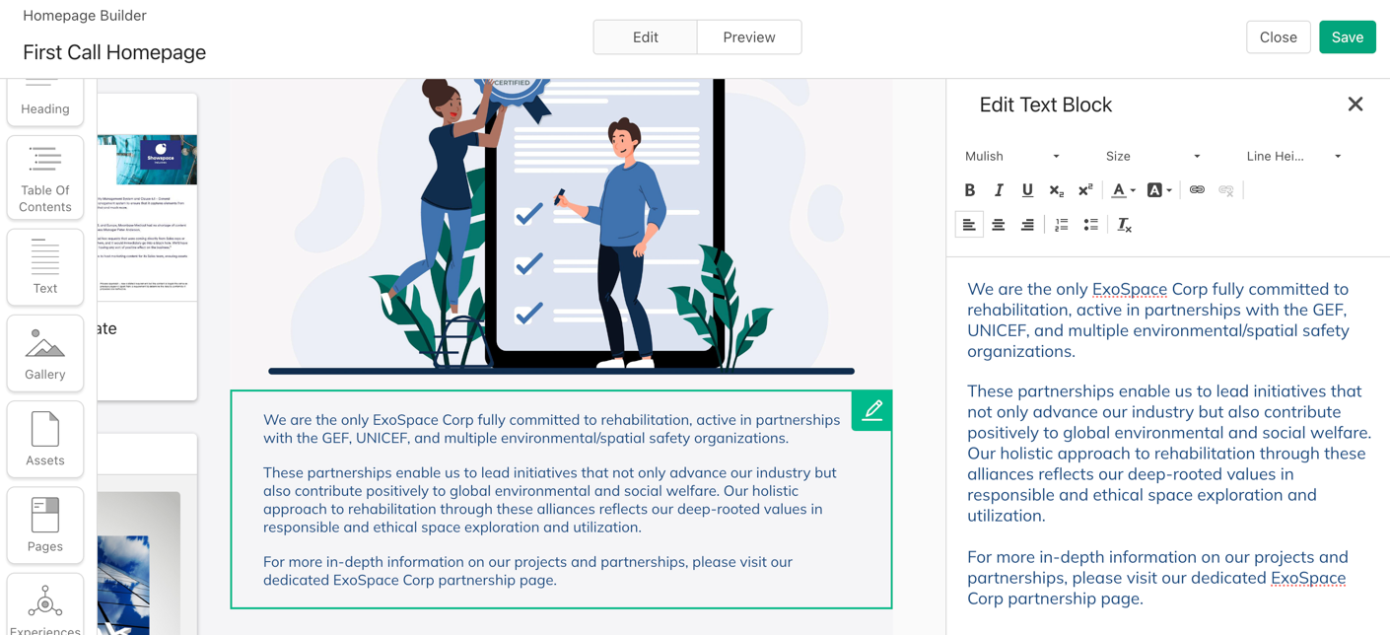Open the Line Height dropdown
The height and width of the screenshot is (635, 1390).
pyautogui.click(x=1293, y=156)
